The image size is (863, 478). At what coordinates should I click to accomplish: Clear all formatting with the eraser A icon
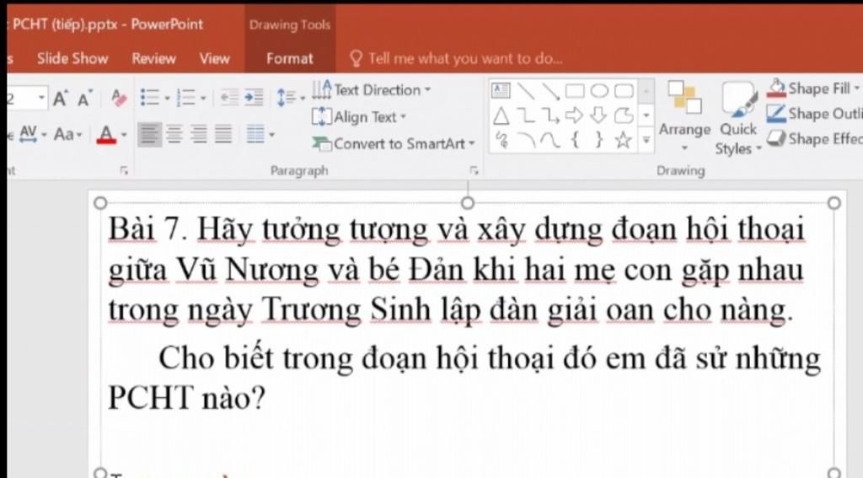118,99
